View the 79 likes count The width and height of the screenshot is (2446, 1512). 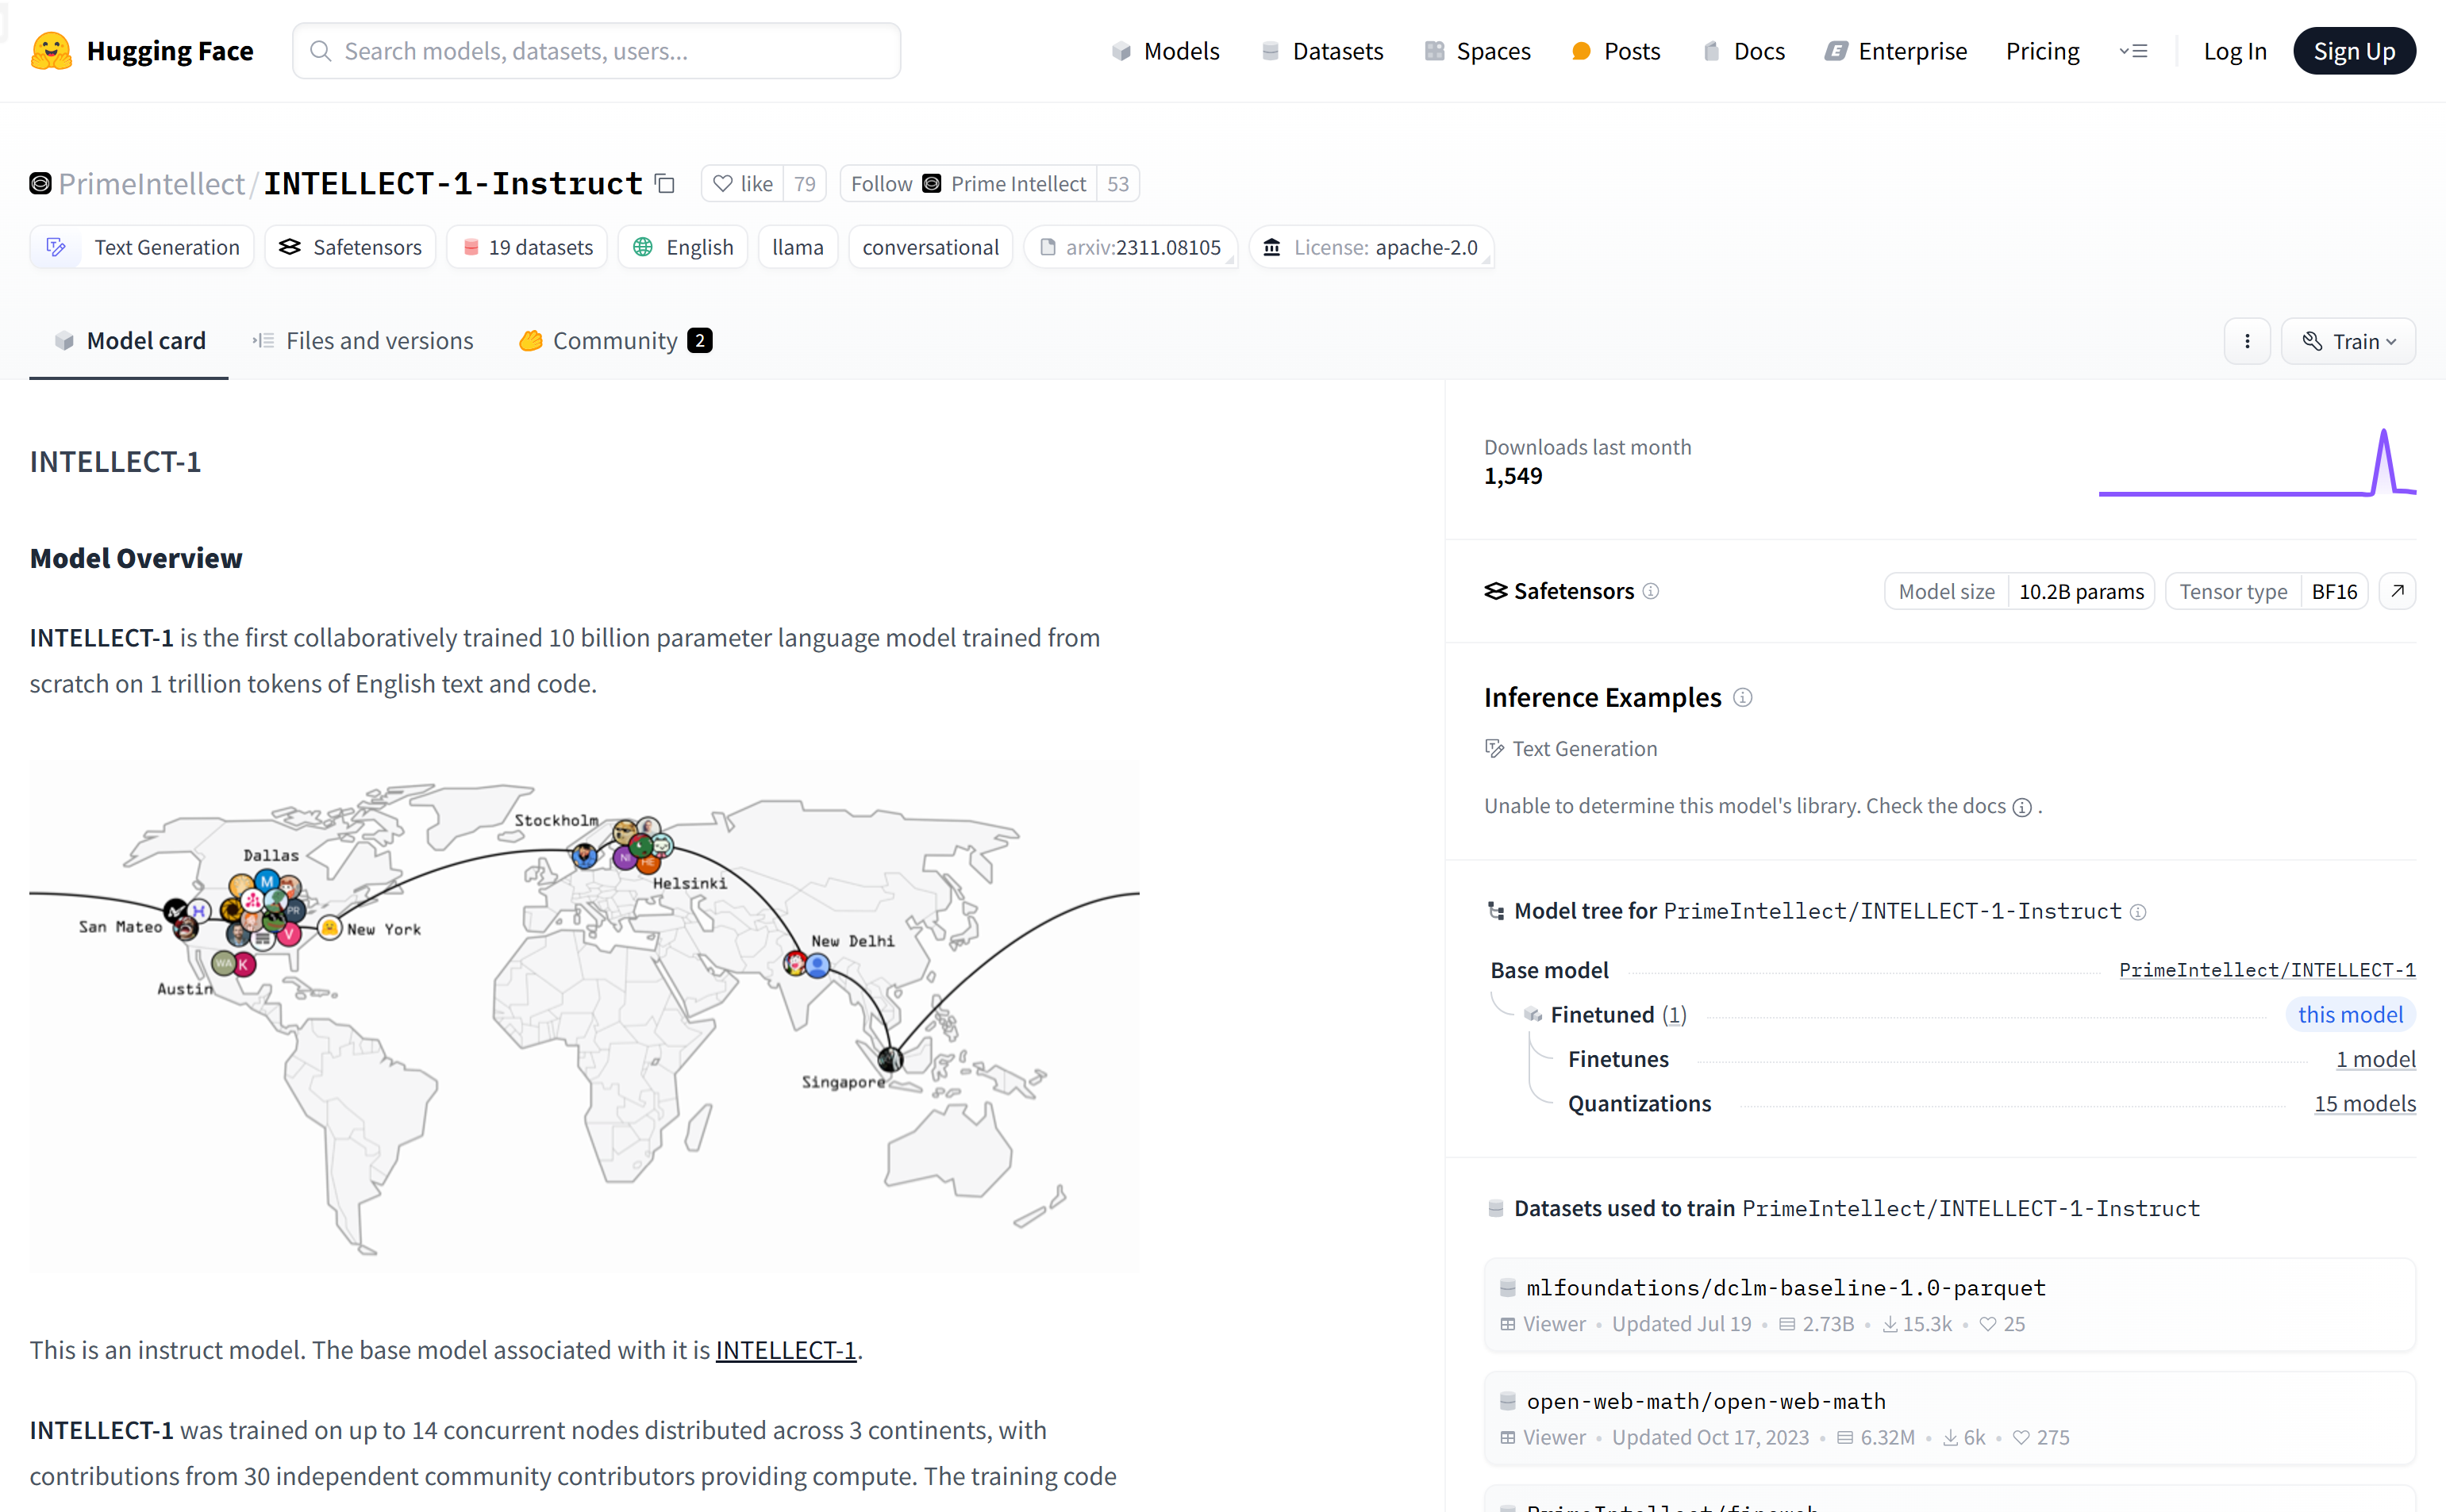804,184
